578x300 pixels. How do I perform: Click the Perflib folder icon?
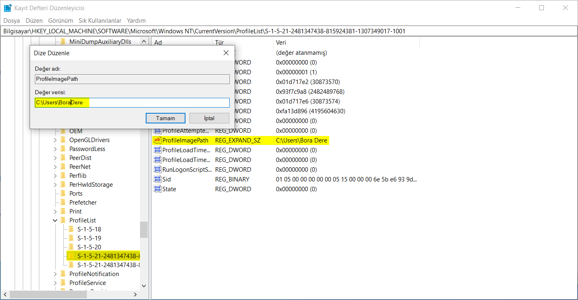pyautogui.click(x=63, y=176)
